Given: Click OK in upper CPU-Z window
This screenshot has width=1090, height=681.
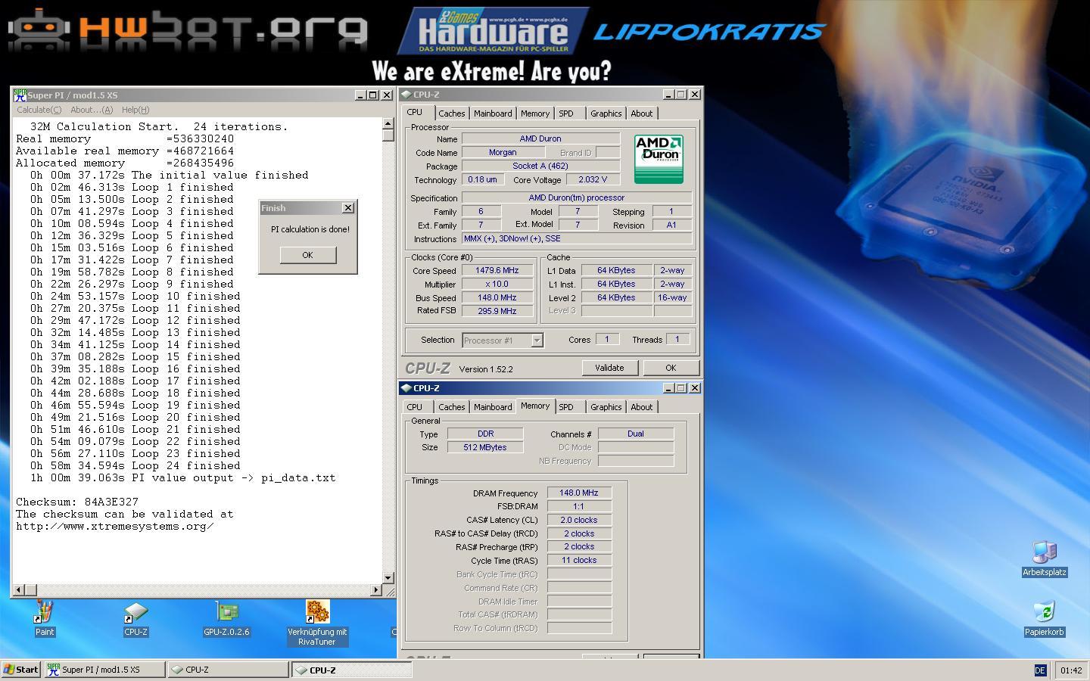Looking at the screenshot, I should (x=671, y=368).
